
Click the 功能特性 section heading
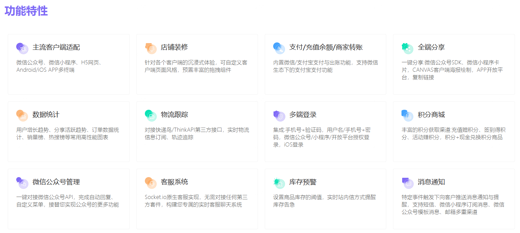[x=26, y=11]
